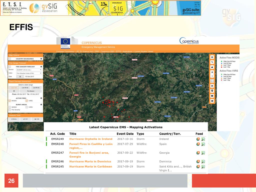Check the Fire Severity checkbox
Image resolution: width=256 pixels, height=192 pixels.
tap(10, 110)
